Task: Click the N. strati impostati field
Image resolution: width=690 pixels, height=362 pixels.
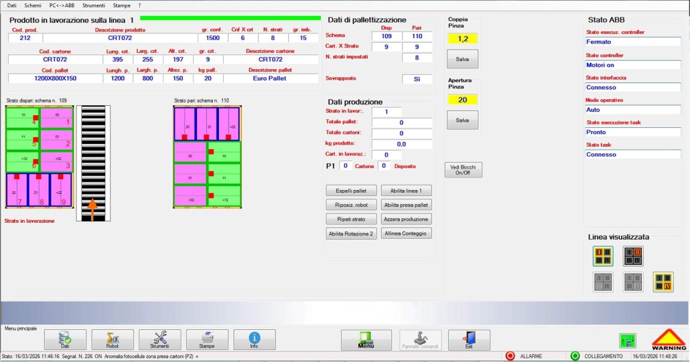Action: (417, 58)
